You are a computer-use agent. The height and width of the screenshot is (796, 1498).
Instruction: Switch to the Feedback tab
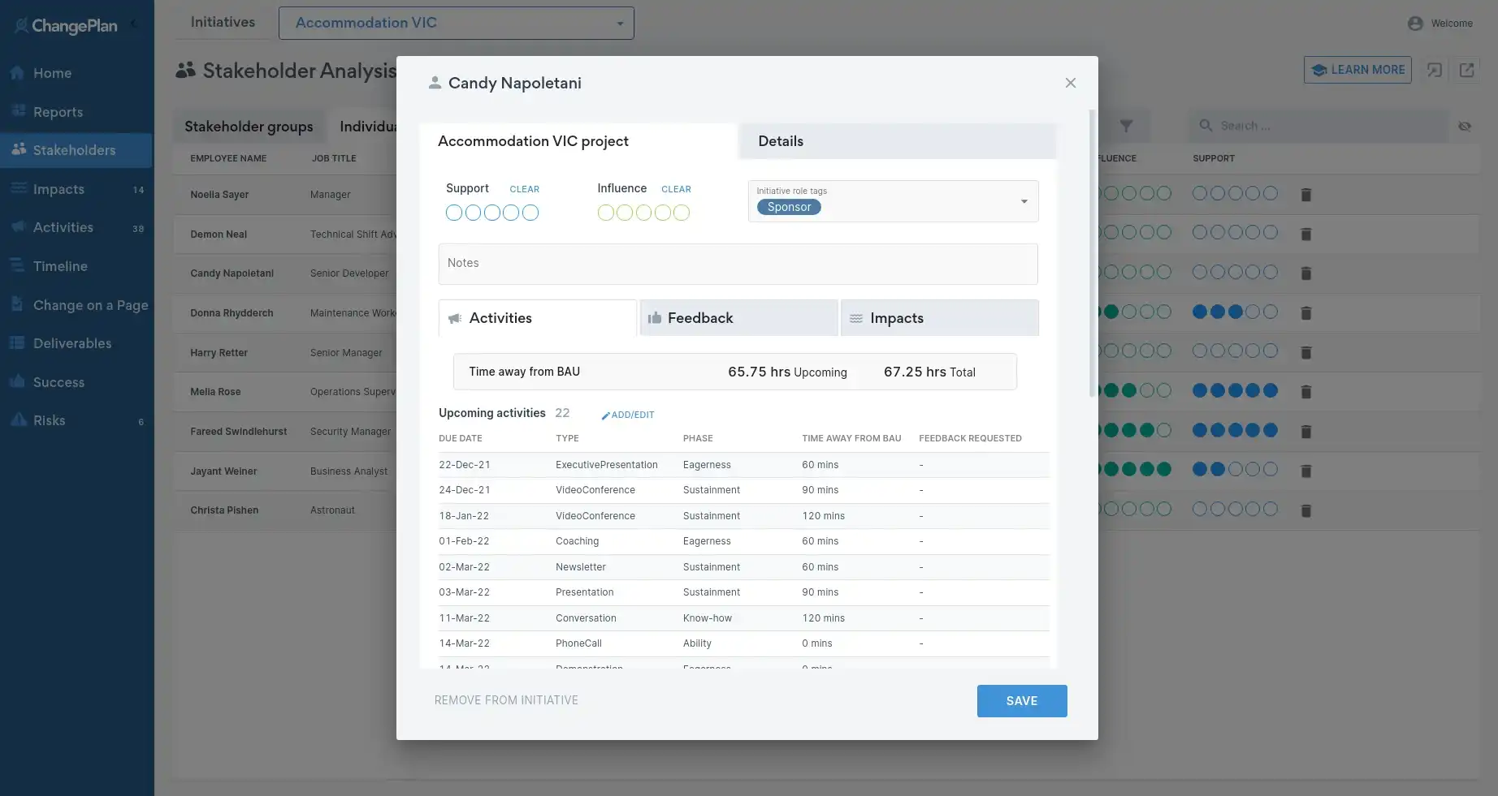738,318
